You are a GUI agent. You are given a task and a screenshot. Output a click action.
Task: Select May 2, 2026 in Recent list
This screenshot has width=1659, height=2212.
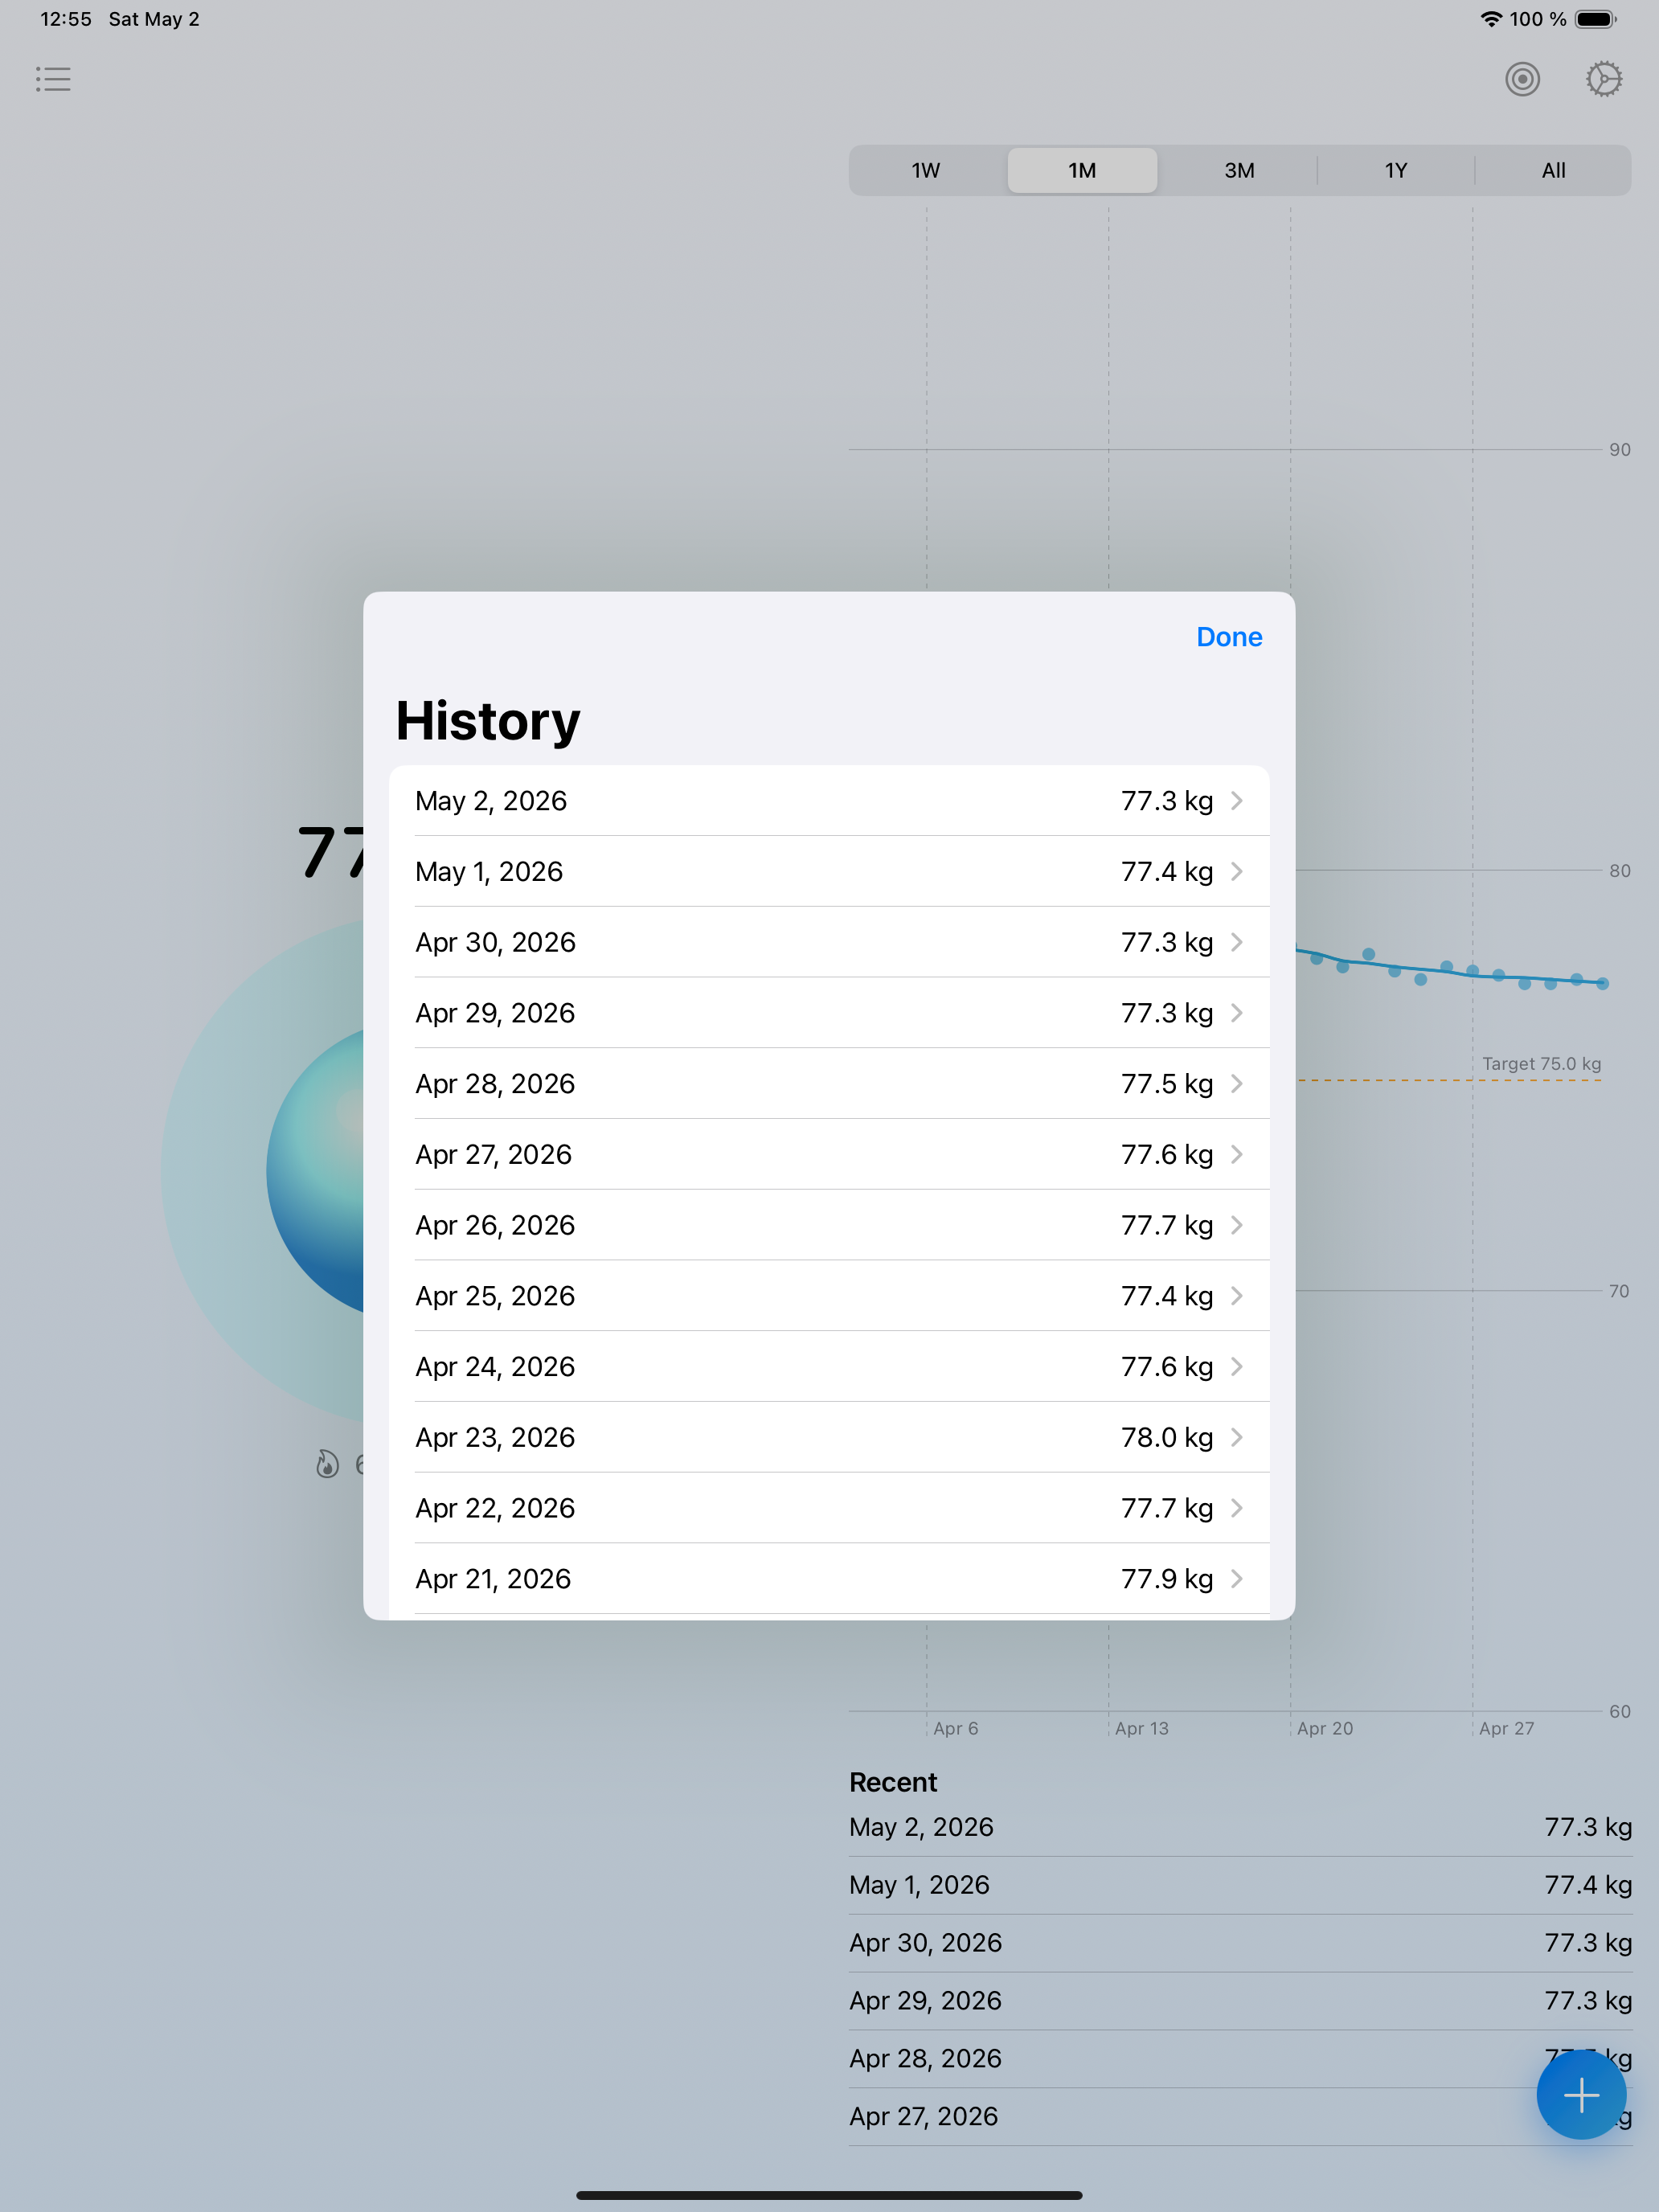pos(1240,1827)
